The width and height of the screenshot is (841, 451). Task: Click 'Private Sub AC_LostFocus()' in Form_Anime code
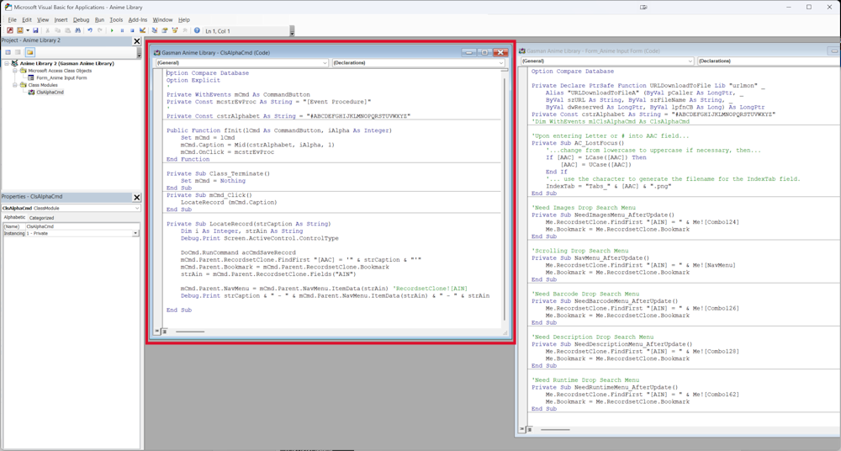tap(578, 143)
